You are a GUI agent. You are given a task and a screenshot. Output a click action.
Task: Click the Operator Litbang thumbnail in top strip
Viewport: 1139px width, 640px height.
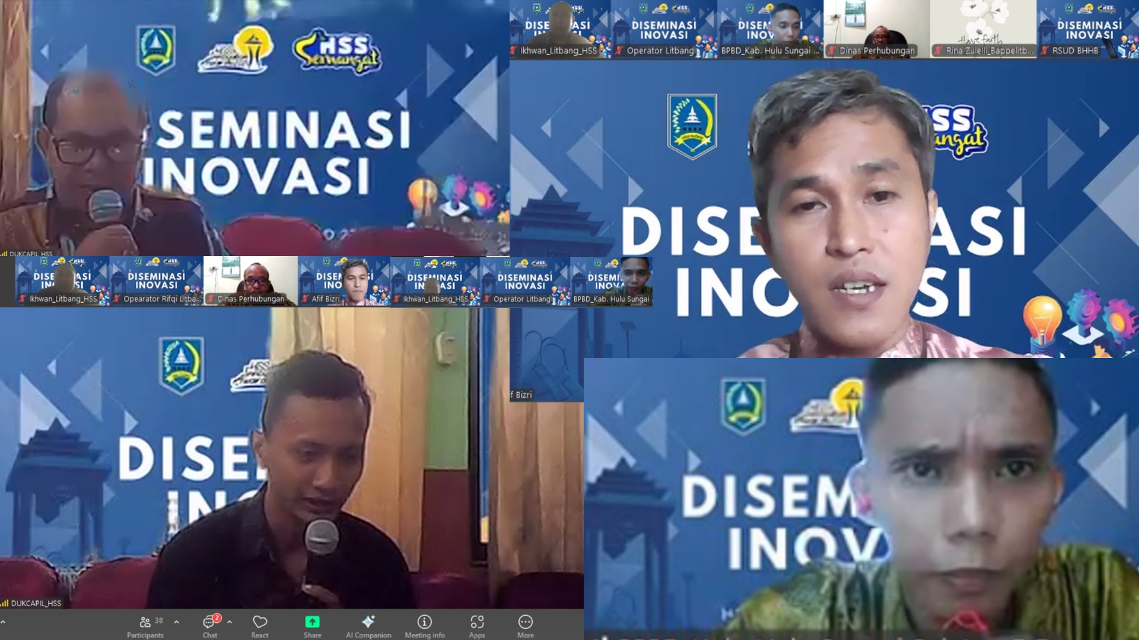(x=664, y=29)
